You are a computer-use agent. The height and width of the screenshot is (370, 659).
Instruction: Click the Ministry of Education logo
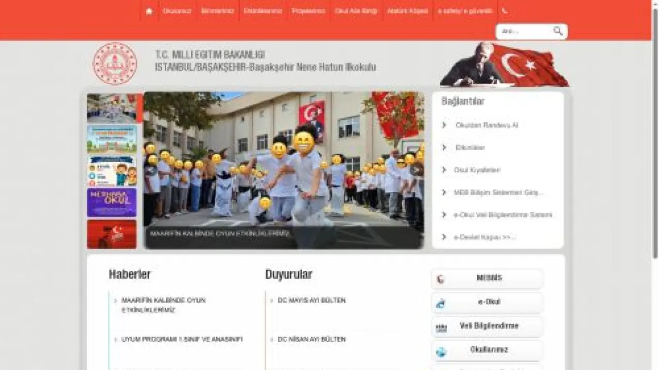[x=115, y=64]
